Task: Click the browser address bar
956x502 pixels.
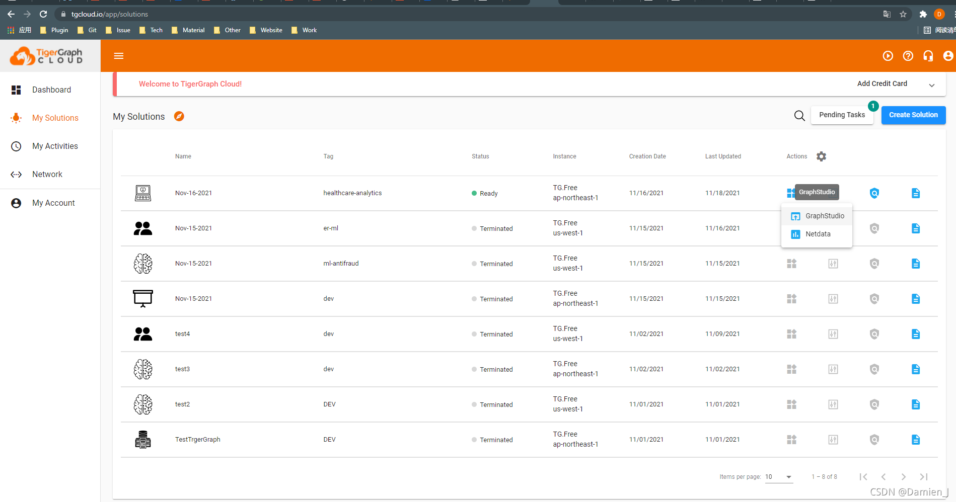Action: coord(468,14)
